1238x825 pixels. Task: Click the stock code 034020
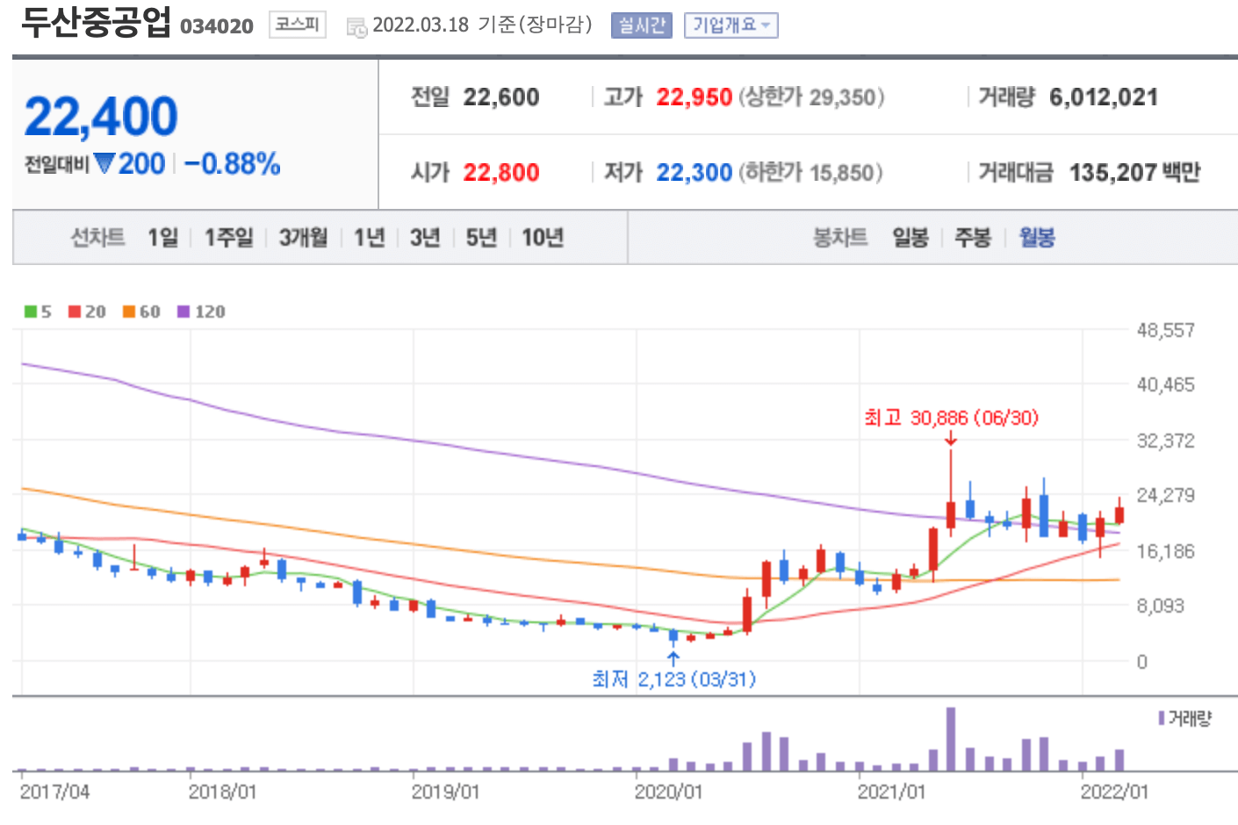tap(217, 26)
